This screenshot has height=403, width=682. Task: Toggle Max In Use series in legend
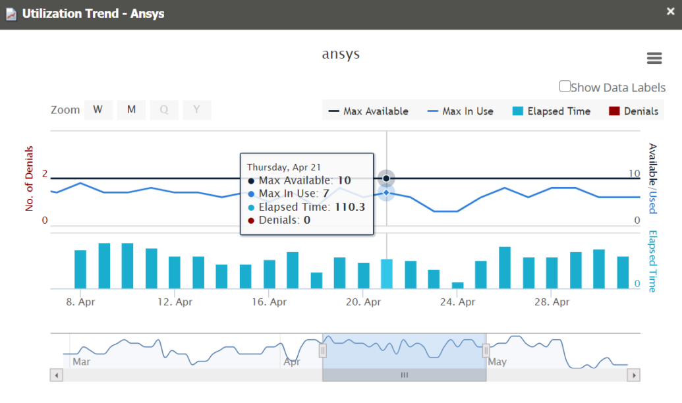coord(460,111)
